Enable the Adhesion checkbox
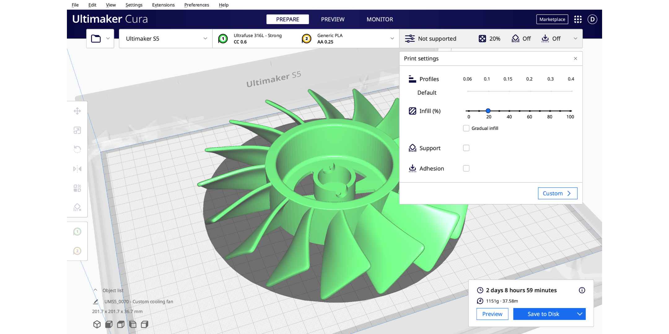 click(466, 168)
